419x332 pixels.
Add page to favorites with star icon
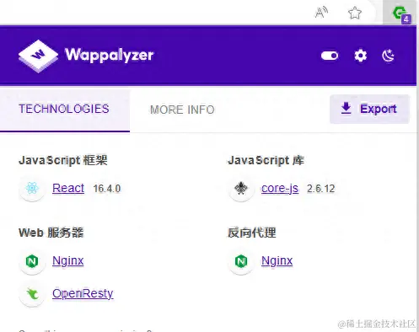[355, 13]
